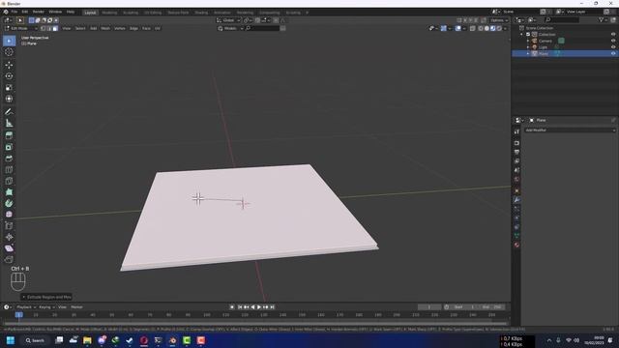The width and height of the screenshot is (619, 348).
Task: Select the Bevel tool
Action: coord(9,159)
